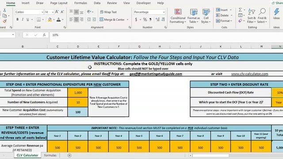Viewport: 283px width, 159px height.
Task: Toggle Underline formatting
Action: 27,19
